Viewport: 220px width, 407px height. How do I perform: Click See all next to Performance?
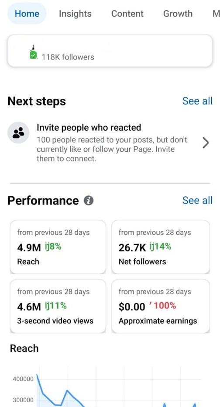[197, 200]
